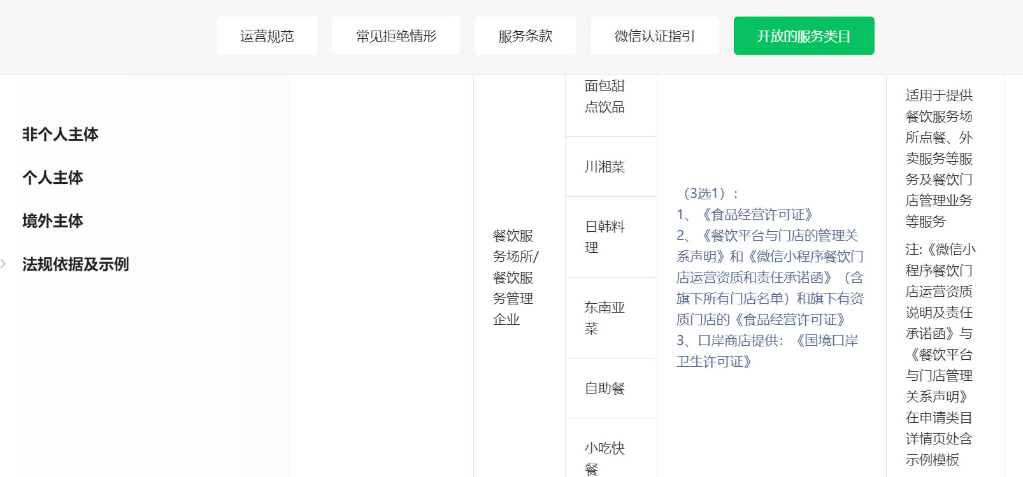The height and width of the screenshot is (477, 1023).
Task: Click the 法规依据及示例 sidebar entry
Action: tap(75, 264)
